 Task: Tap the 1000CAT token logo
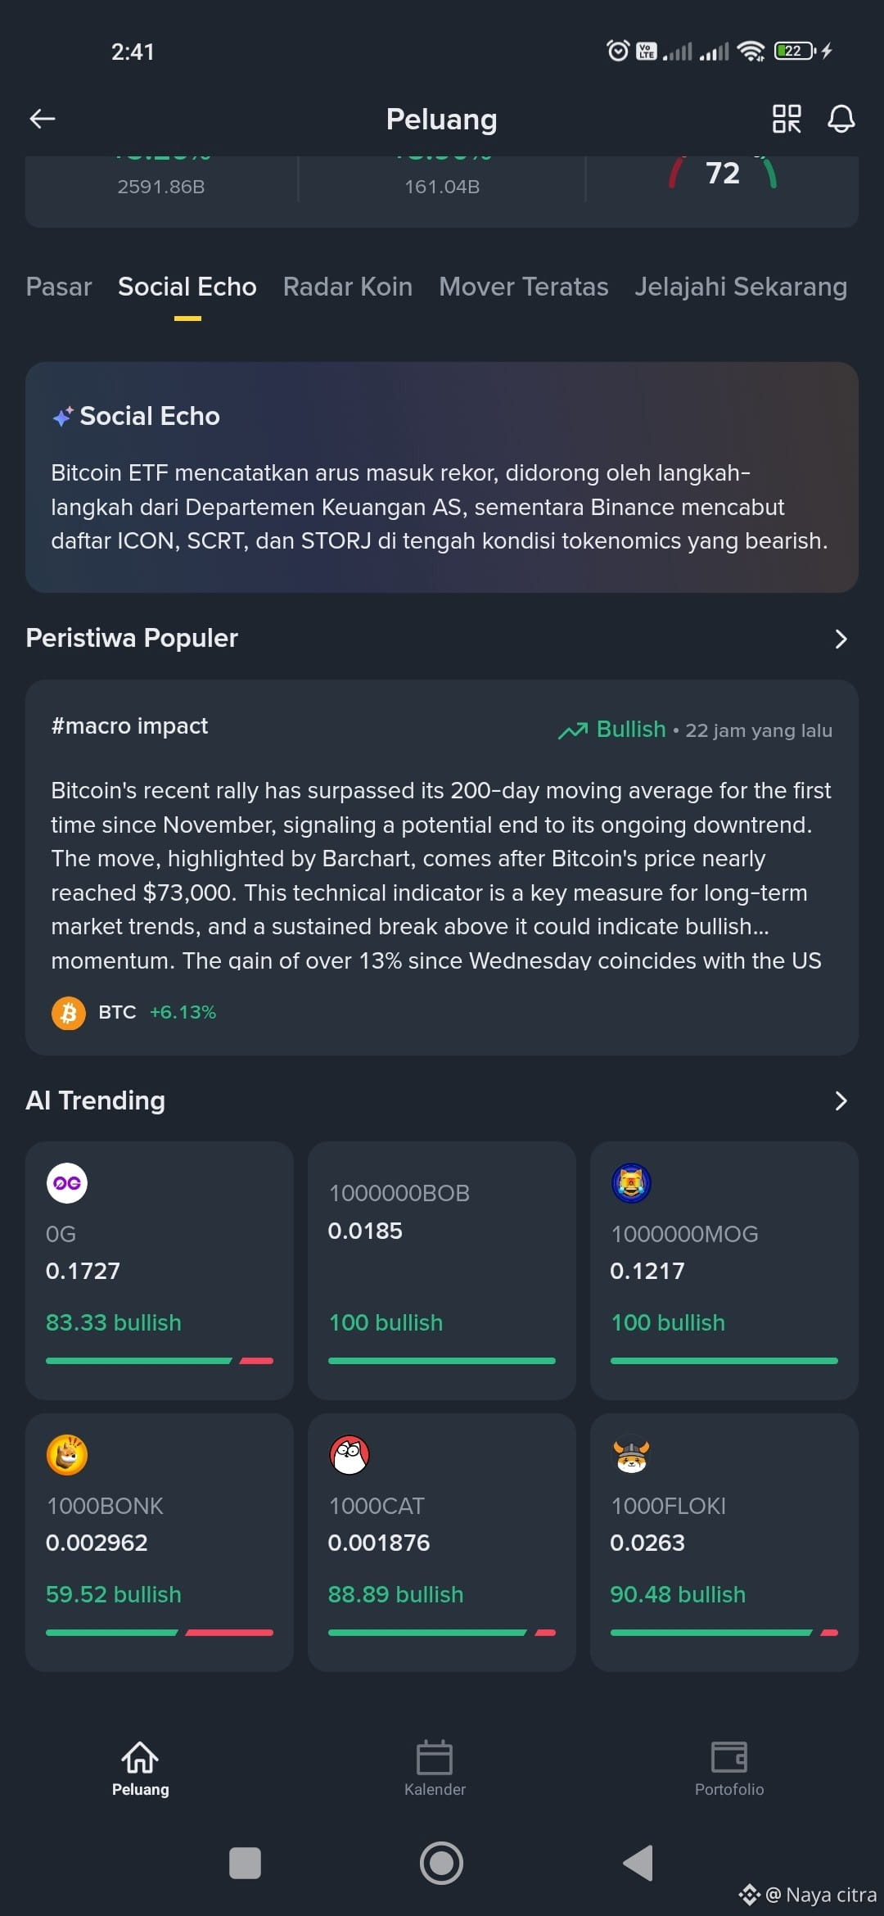350,1455
